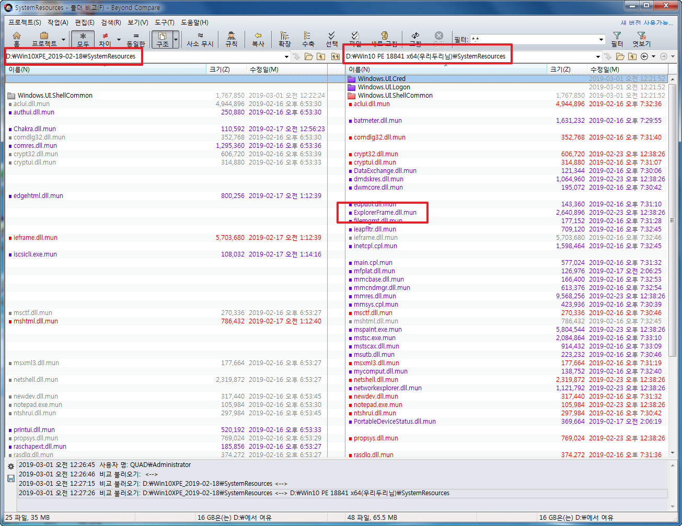The image size is (682, 526).
Task: Open the 규칙 (Rules) settings
Action: point(231,39)
